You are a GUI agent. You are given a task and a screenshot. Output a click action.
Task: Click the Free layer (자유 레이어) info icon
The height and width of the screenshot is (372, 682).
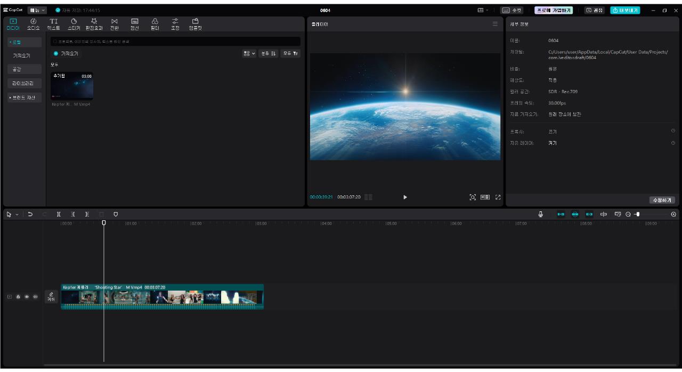click(x=673, y=143)
